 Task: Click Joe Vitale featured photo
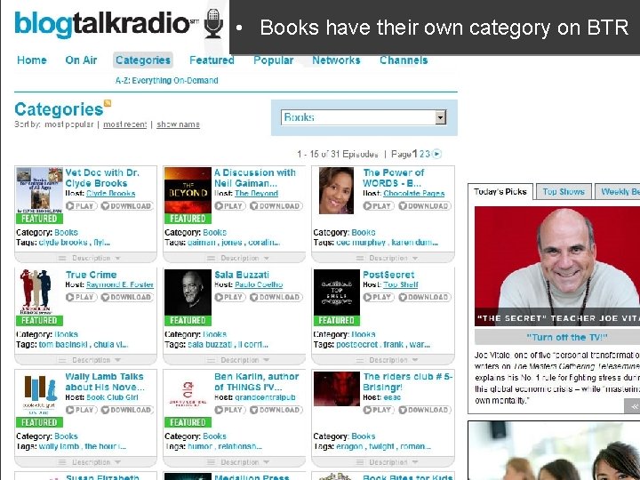pyautogui.click(x=557, y=266)
